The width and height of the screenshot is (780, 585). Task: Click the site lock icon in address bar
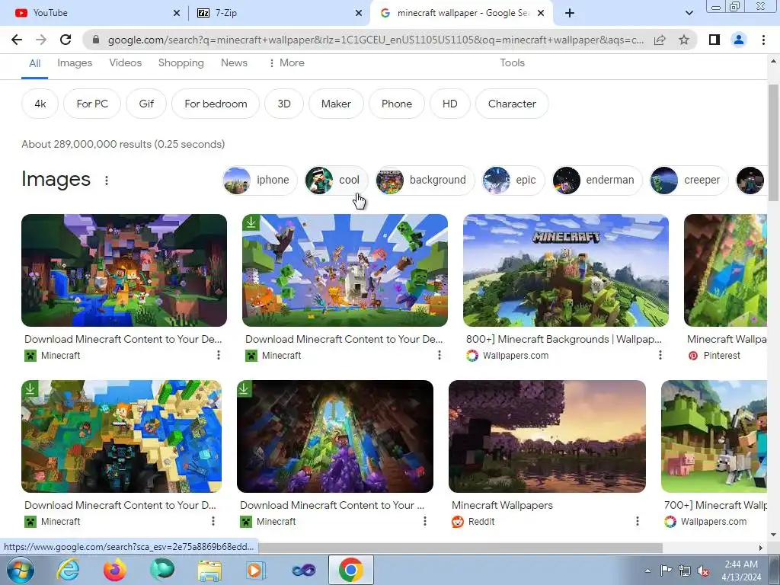(96, 40)
